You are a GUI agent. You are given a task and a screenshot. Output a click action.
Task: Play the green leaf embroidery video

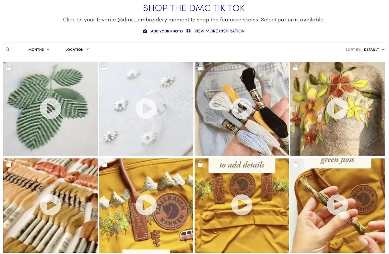(x=50, y=109)
